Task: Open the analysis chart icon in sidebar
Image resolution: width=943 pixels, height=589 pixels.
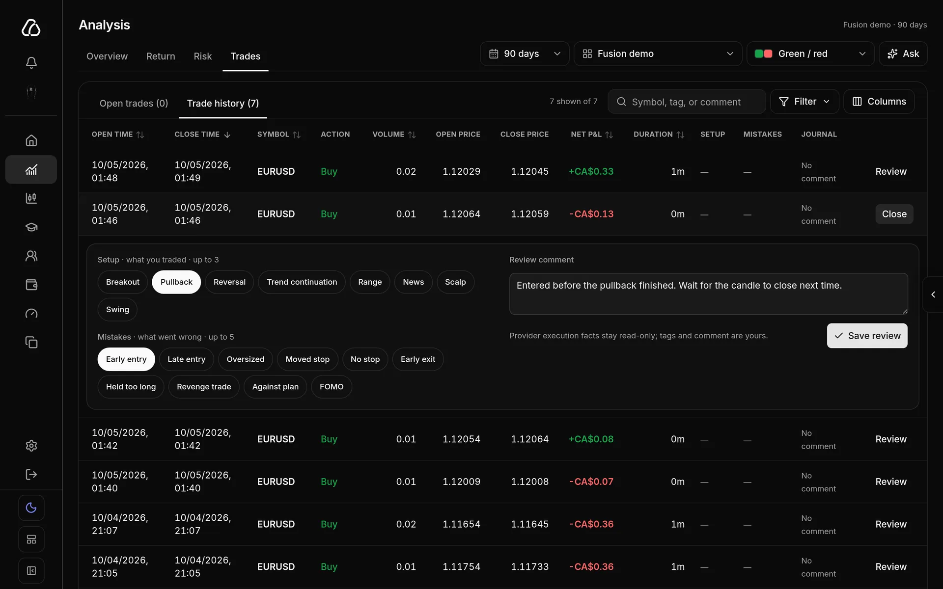Action: point(31,170)
